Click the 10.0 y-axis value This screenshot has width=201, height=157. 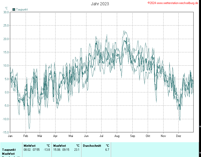point(6,66)
